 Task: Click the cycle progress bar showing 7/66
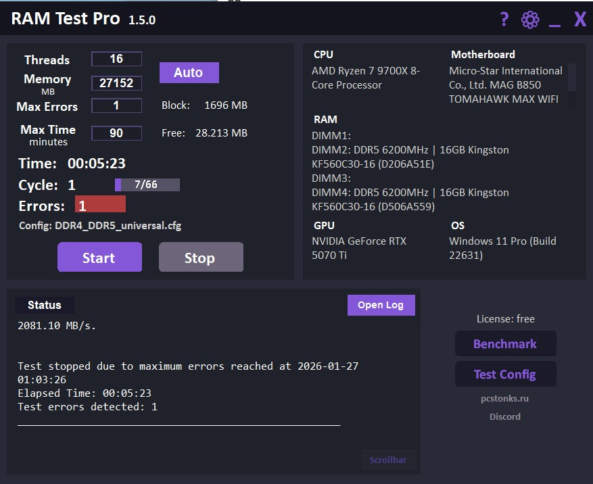(147, 185)
